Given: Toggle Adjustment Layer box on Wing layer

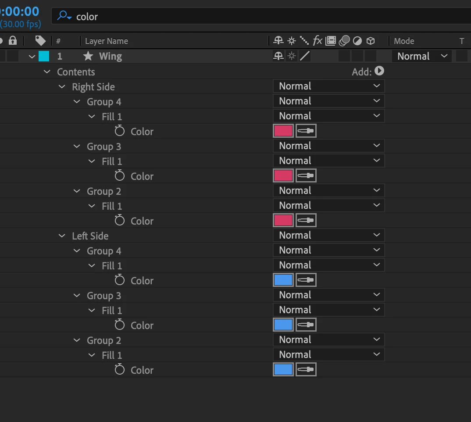Looking at the screenshot, I should (357, 56).
